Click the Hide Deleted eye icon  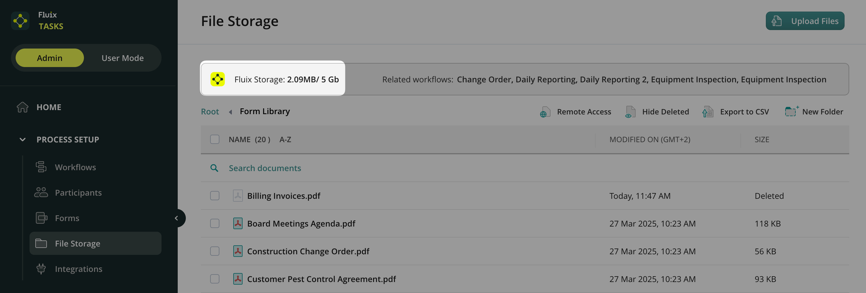(630, 112)
